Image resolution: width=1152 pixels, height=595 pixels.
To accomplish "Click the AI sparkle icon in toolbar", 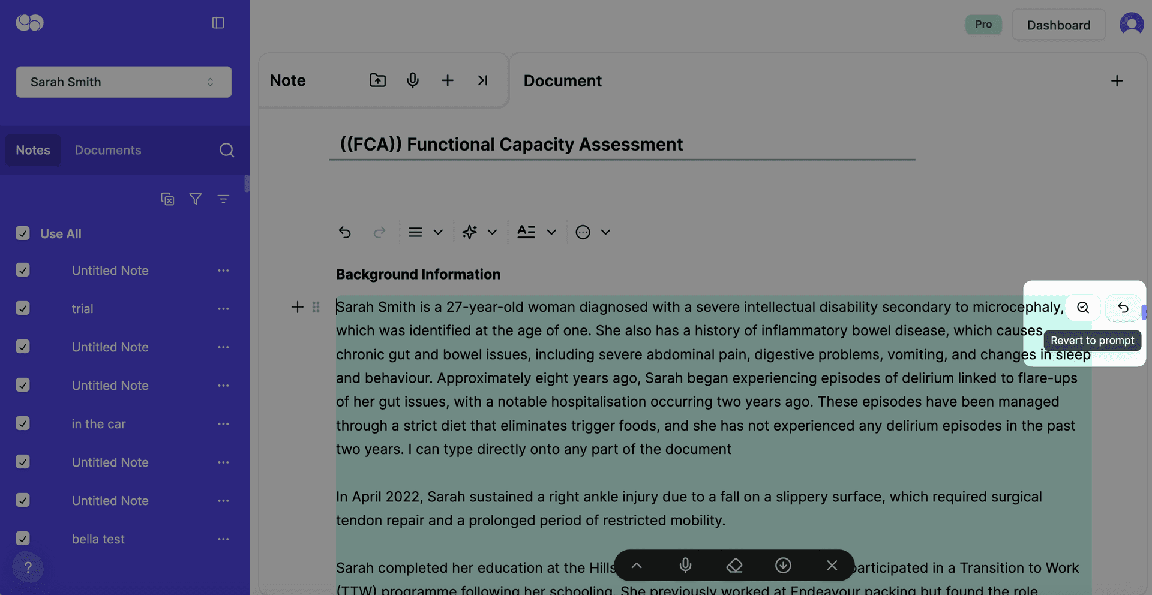I will (470, 232).
